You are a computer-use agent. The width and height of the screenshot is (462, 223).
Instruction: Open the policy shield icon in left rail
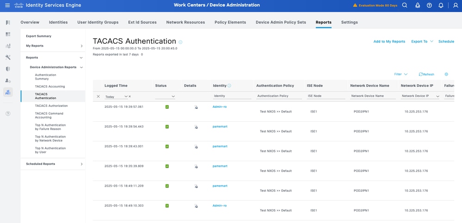8,69
